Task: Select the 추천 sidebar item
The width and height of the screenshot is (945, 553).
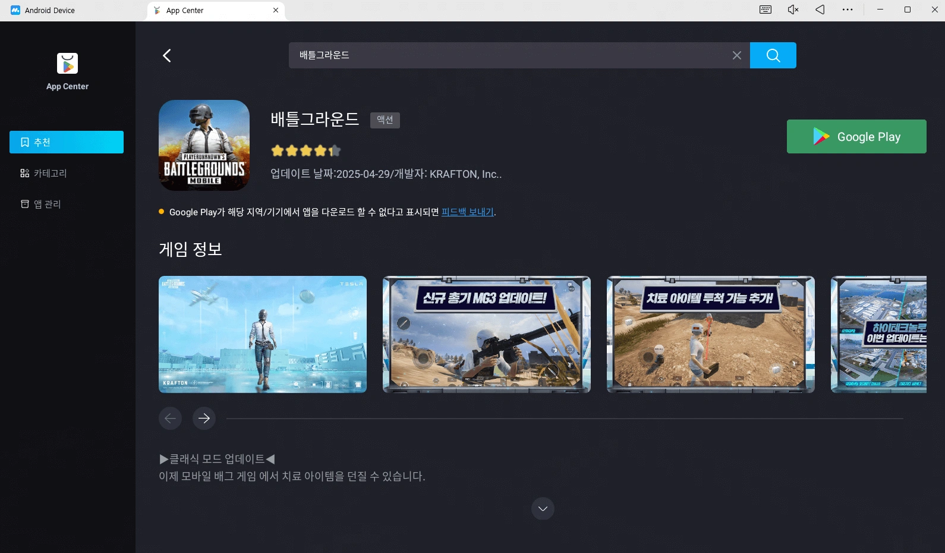Action: (67, 142)
